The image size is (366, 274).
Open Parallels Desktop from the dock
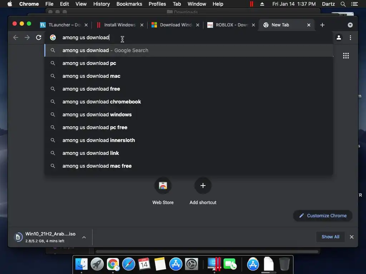214,264
